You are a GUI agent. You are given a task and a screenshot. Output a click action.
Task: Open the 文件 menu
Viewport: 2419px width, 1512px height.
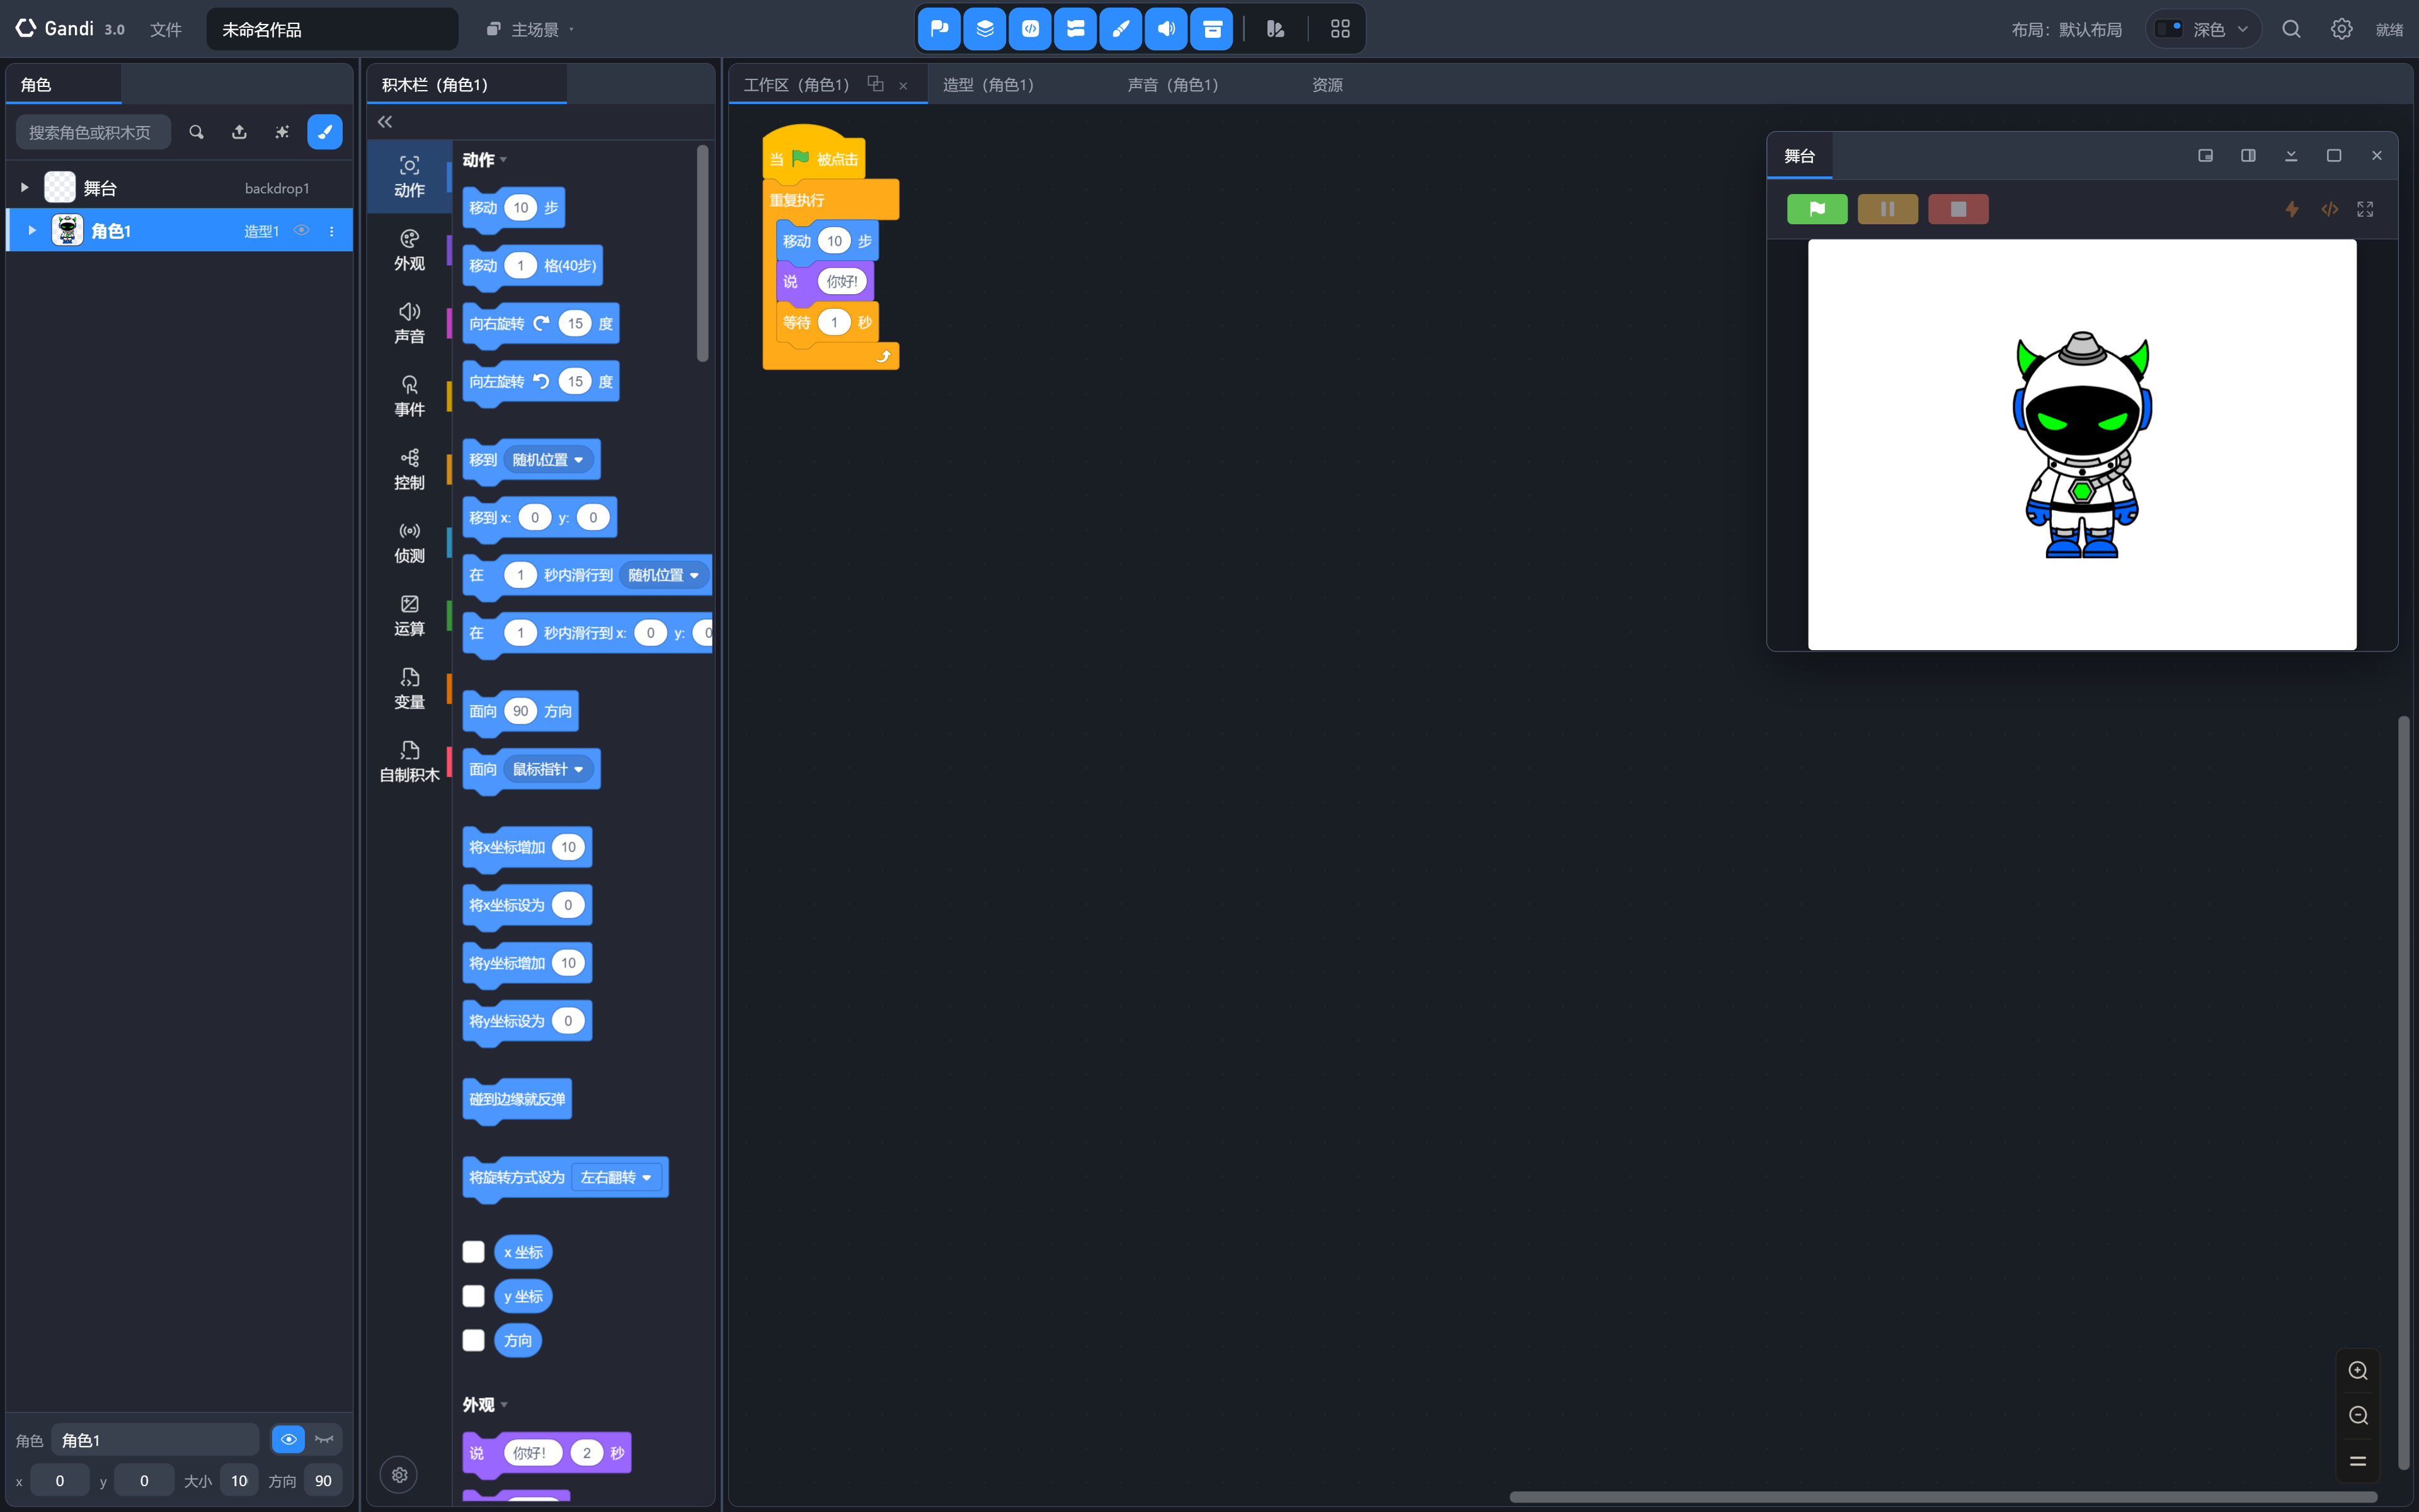click(x=166, y=29)
